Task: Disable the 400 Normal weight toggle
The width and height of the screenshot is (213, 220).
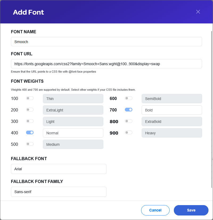Action: coord(30,132)
